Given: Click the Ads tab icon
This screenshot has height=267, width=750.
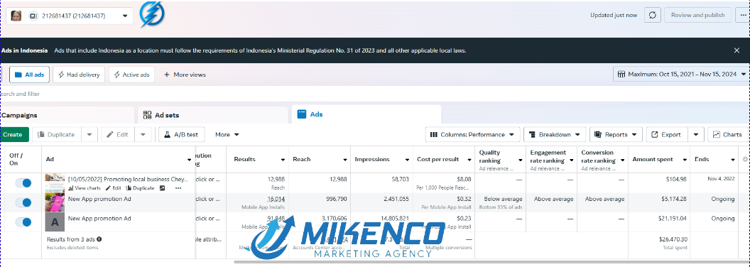Looking at the screenshot, I should pos(302,114).
